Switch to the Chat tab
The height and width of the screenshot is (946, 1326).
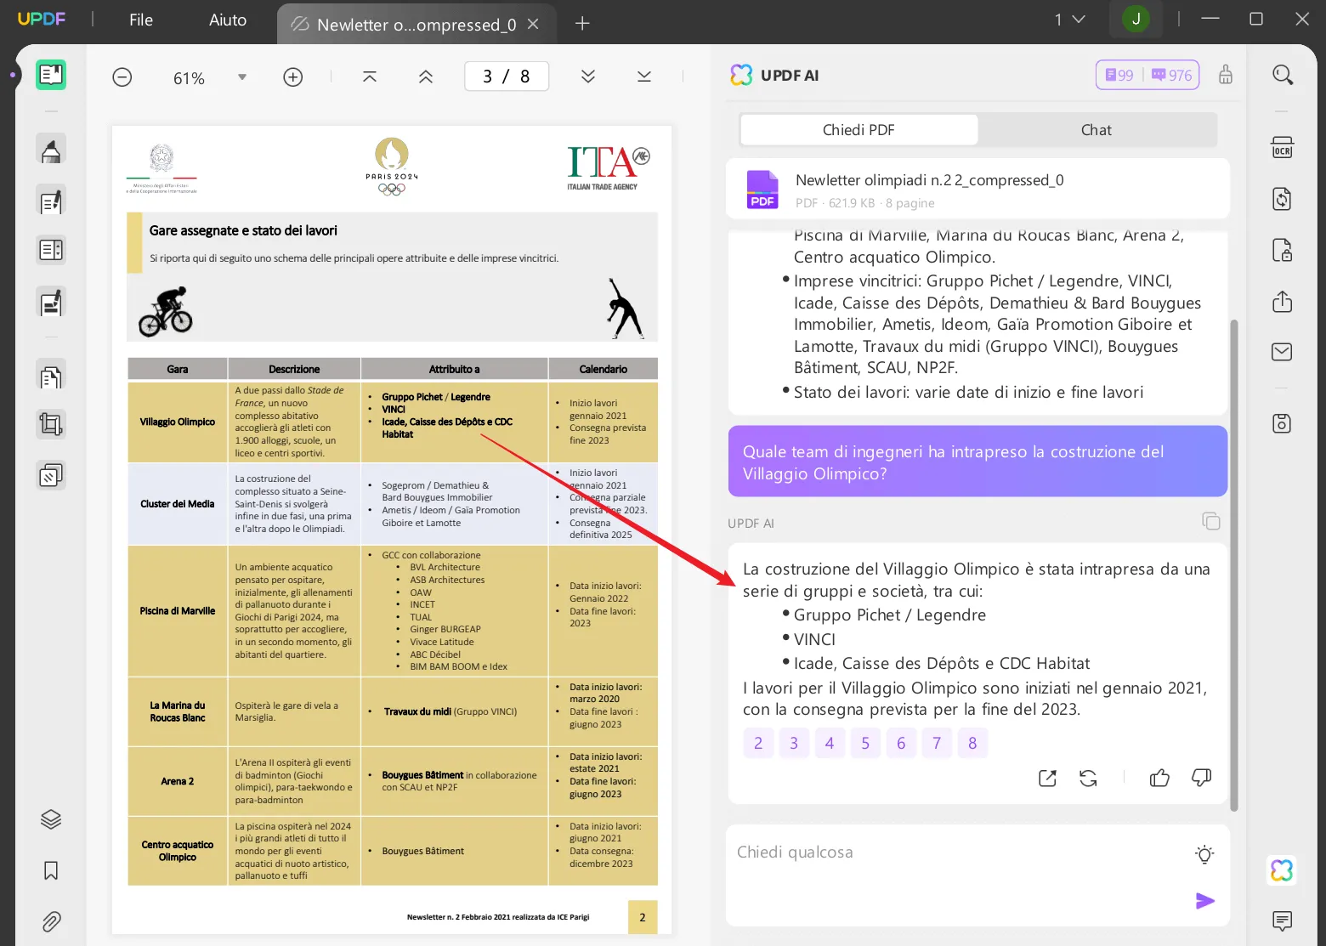click(x=1096, y=130)
